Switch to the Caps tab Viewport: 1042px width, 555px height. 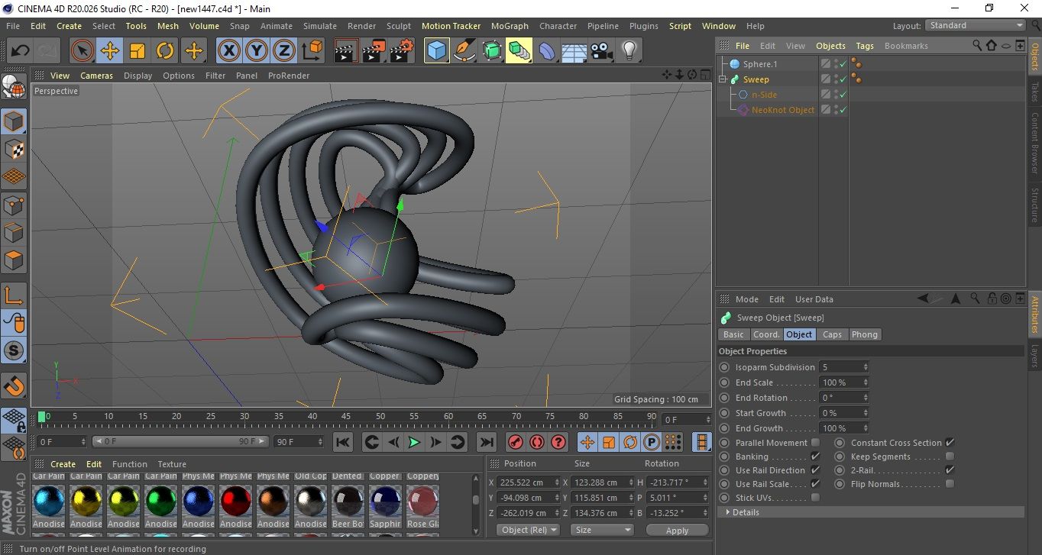click(x=832, y=334)
